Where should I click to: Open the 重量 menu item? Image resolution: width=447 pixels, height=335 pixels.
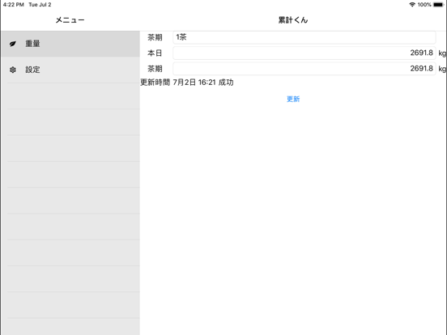[x=70, y=44]
